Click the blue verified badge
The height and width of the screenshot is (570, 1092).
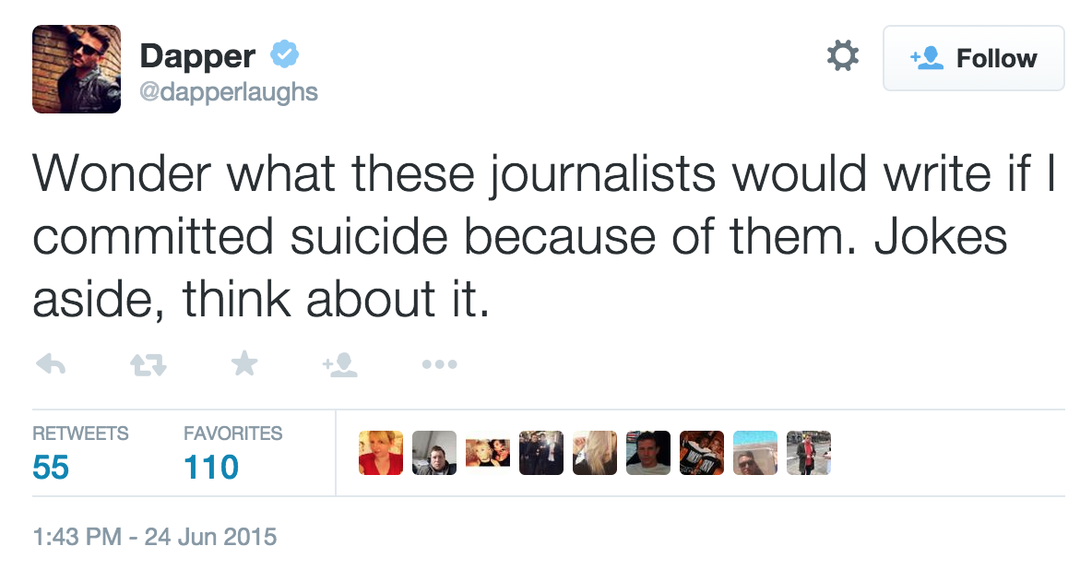(x=284, y=54)
